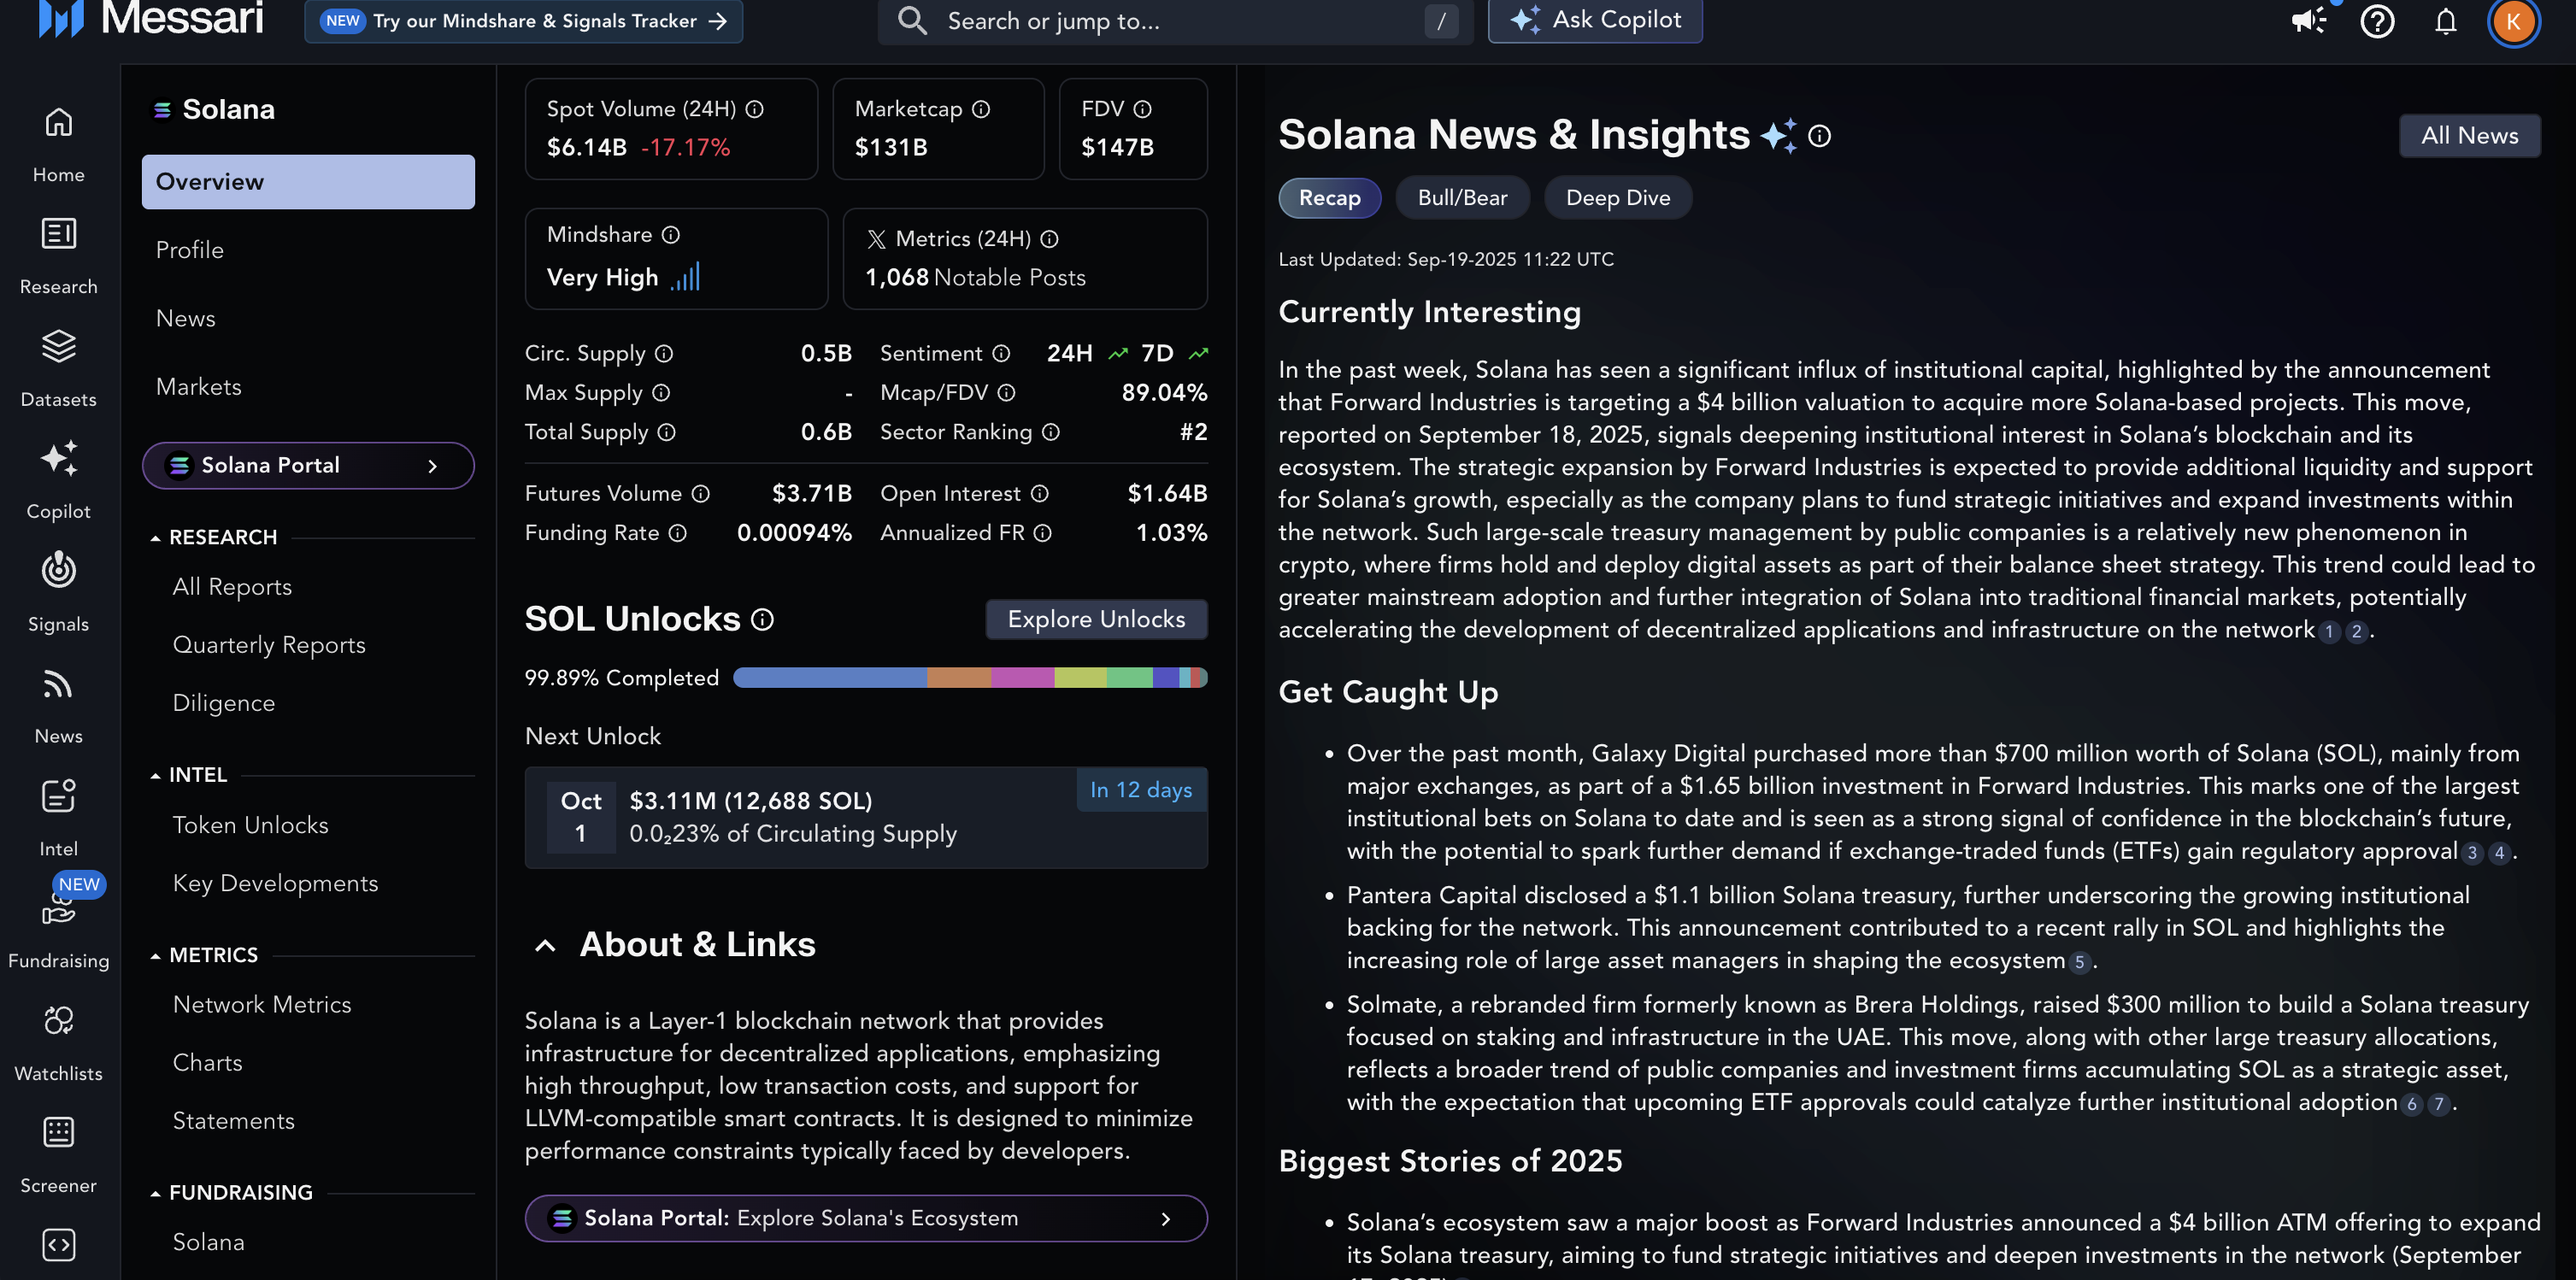This screenshot has height=1280, width=2576.
Task: Click info icon next to SOL Unlocks
Action: [x=762, y=620]
